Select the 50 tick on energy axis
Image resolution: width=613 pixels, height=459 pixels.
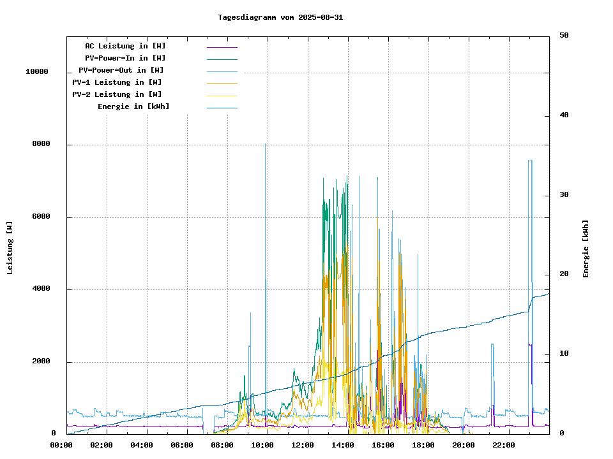[x=564, y=36]
